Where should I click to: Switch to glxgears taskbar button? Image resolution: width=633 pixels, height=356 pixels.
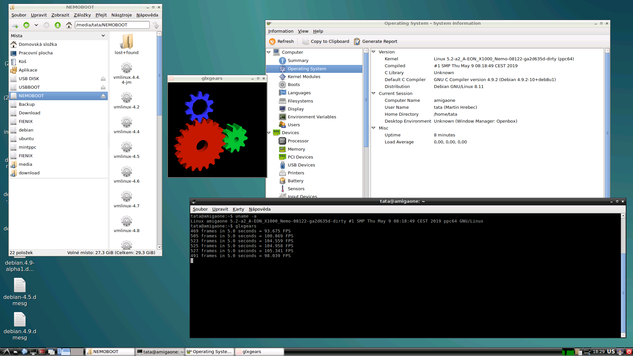(259, 352)
